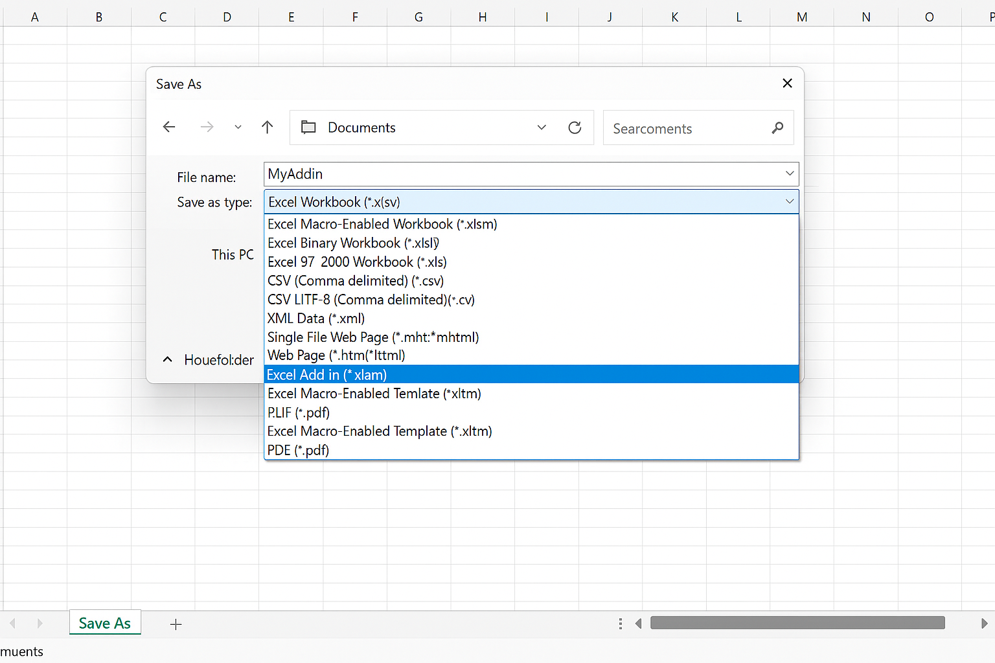Click the Save As sheet tab
The image size is (995, 663).
[x=105, y=623]
